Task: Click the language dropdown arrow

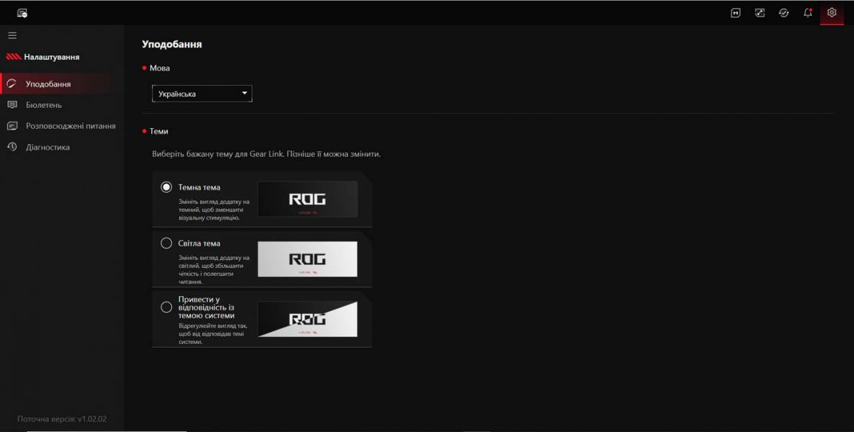Action: tap(244, 93)
